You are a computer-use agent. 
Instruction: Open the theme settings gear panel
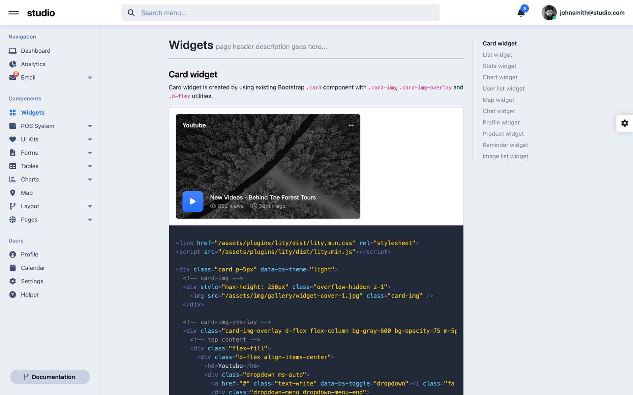pos(624,123)
